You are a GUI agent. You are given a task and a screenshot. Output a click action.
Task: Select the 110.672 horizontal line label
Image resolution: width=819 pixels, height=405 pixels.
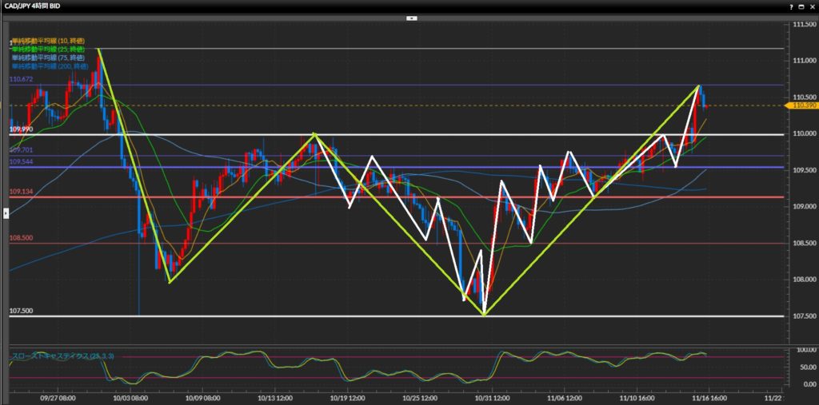[x=21, y=80]
